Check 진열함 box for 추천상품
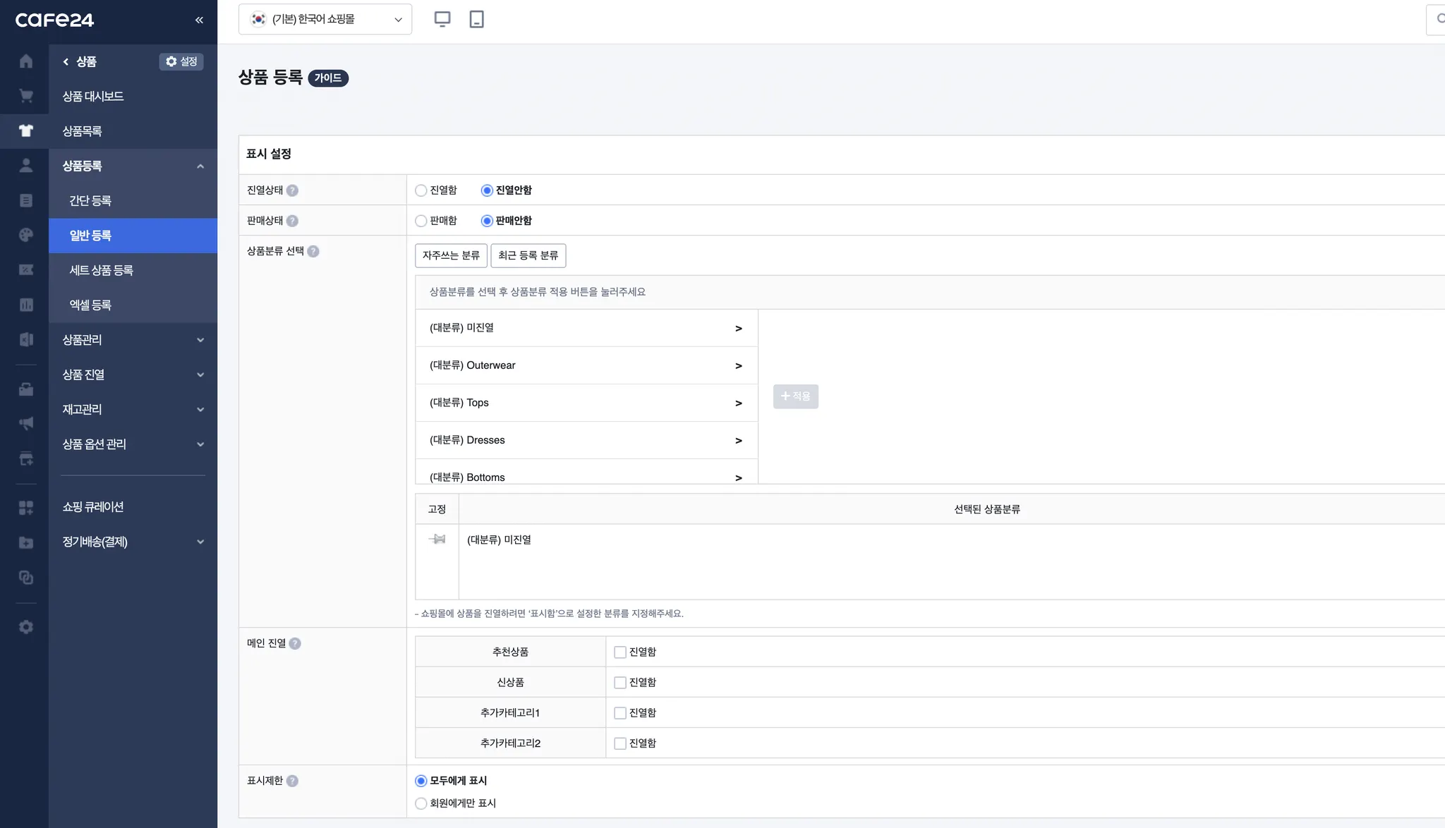The image size is (1445, 828). click(x=620, y=652)
